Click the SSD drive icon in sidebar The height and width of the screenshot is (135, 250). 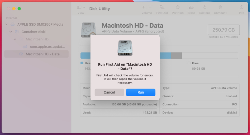coord(12,24)
